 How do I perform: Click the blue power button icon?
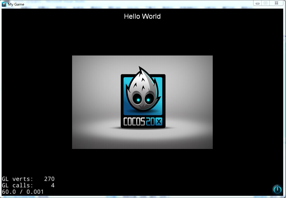tap(278, 190)
